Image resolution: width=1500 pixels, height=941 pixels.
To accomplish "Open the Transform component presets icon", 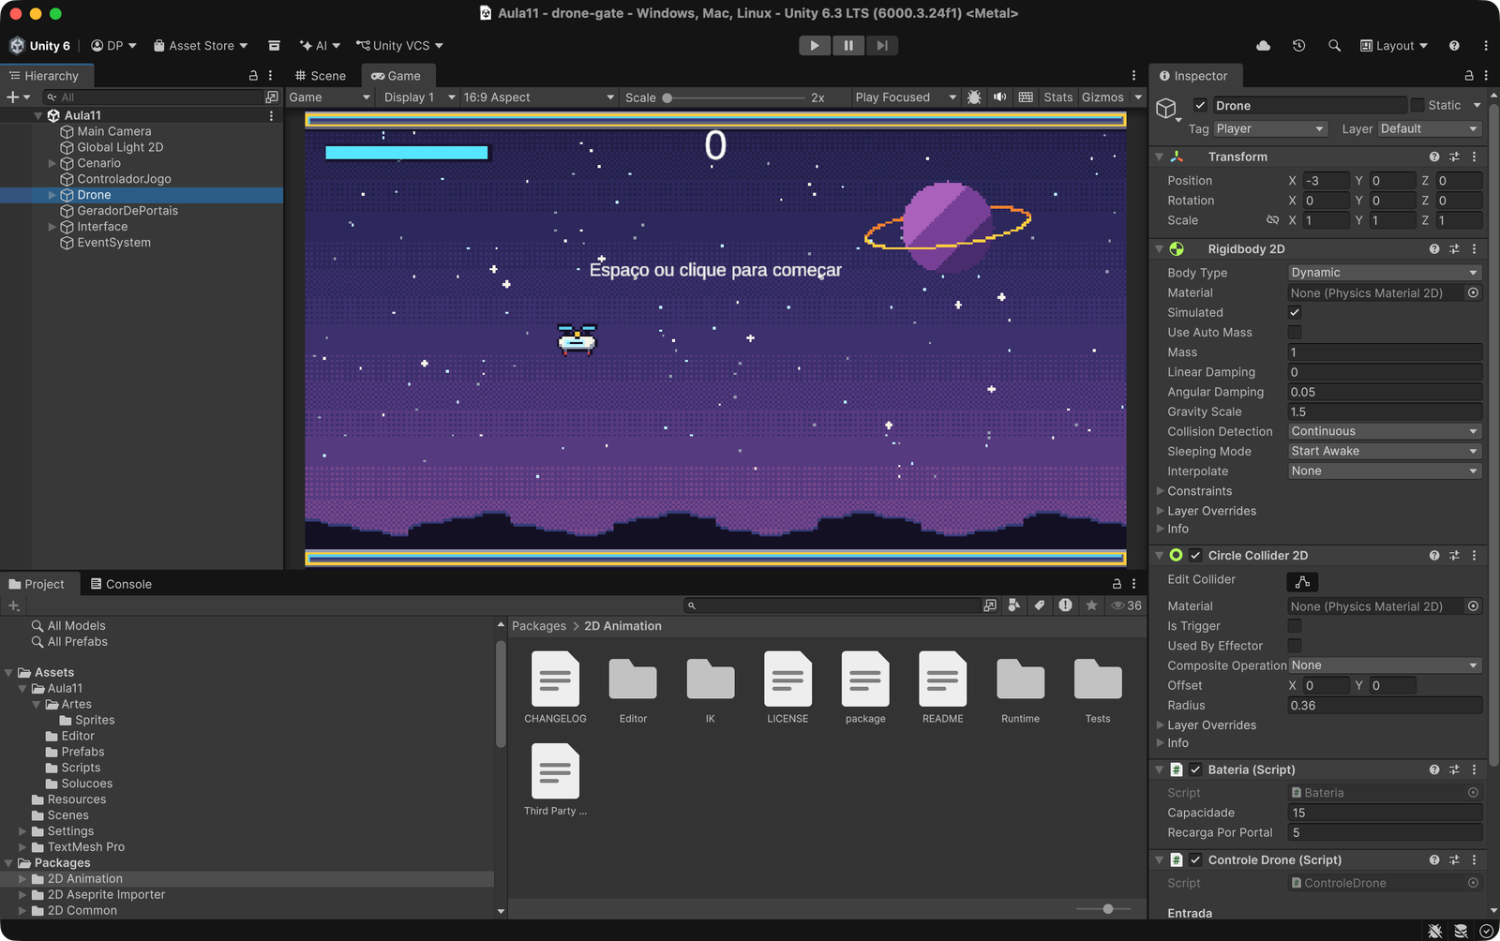I will point(1454,157).
